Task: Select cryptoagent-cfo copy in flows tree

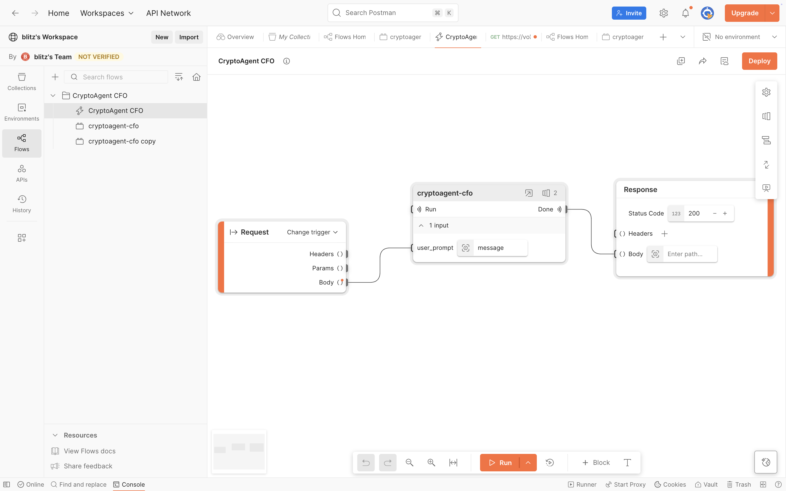Action: (122, 141)
